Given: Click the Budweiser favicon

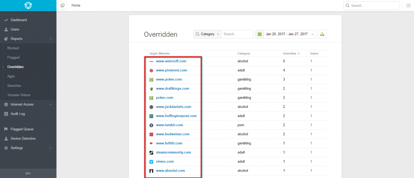Looking at the screenshot, I should tap(152, 134).
